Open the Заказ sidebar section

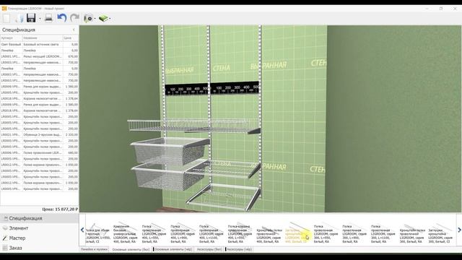coord(40,248)
